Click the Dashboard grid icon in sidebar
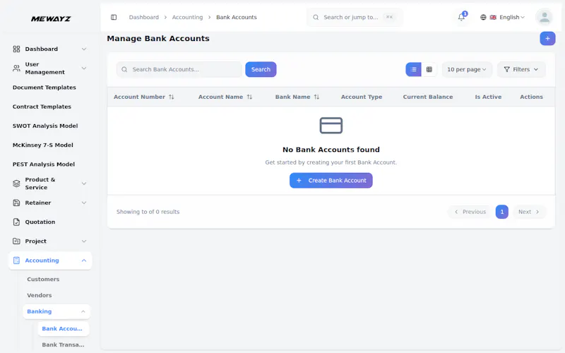 pyautogui.click(x=16, y=49)
